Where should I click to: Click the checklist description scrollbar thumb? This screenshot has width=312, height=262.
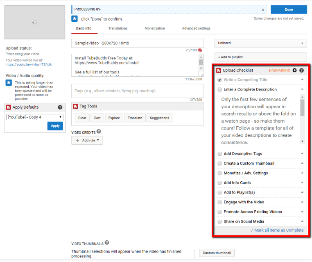[x=302, y=108]
